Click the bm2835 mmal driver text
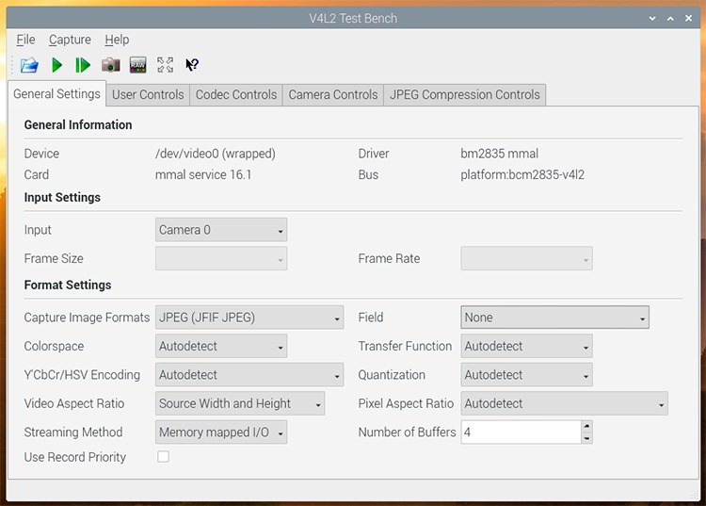706x506 pixels. tap(499, 154)
